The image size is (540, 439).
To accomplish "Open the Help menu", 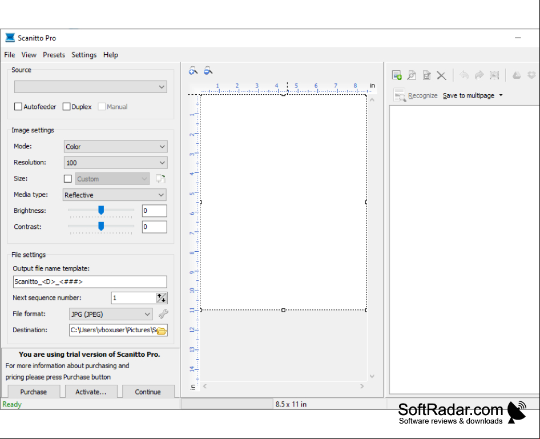I will click(x=111, y=55).
